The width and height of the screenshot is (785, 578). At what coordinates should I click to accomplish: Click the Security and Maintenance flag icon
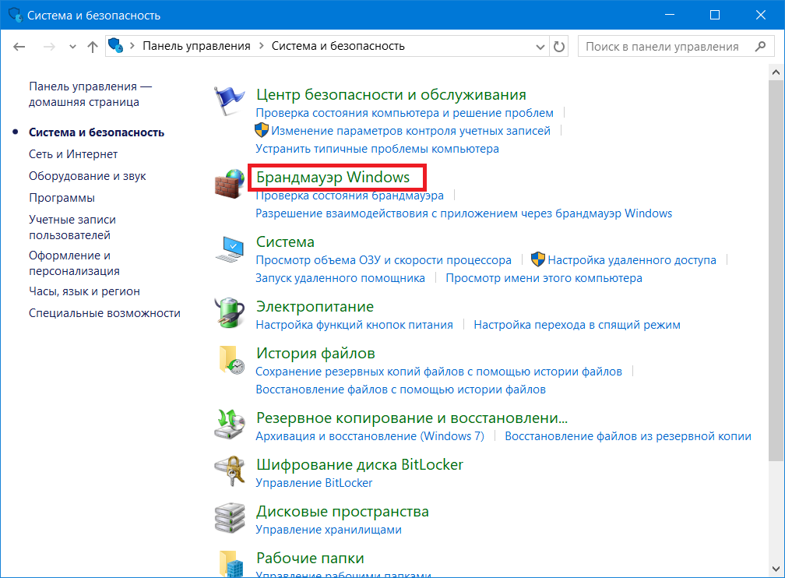tap(229, 100)
